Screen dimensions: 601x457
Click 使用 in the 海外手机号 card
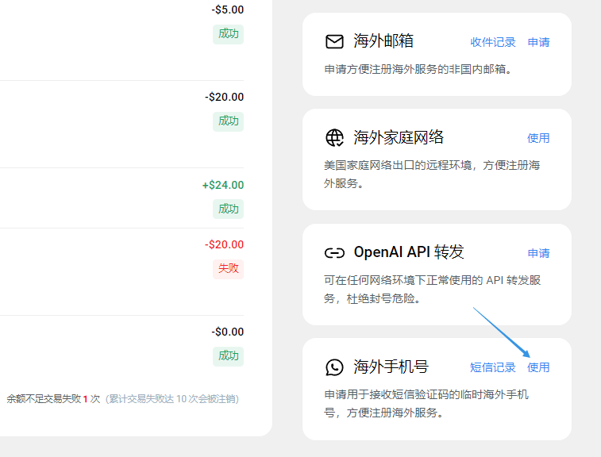click(538, 367)
